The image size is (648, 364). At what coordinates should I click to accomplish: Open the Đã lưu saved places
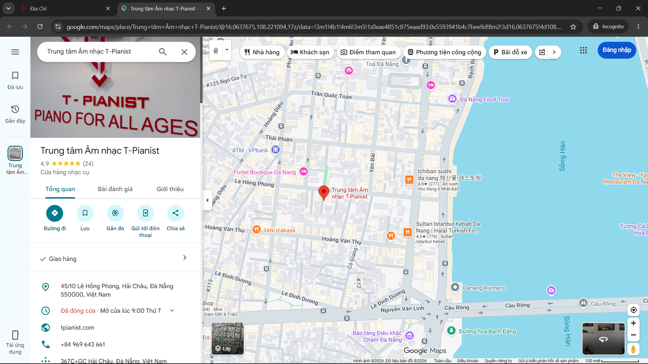click(15, 80)
